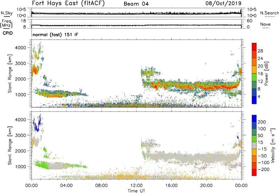Click the date '08/Oct/2019'
Screen dimensions: 279x193
[x=223, y=3]
